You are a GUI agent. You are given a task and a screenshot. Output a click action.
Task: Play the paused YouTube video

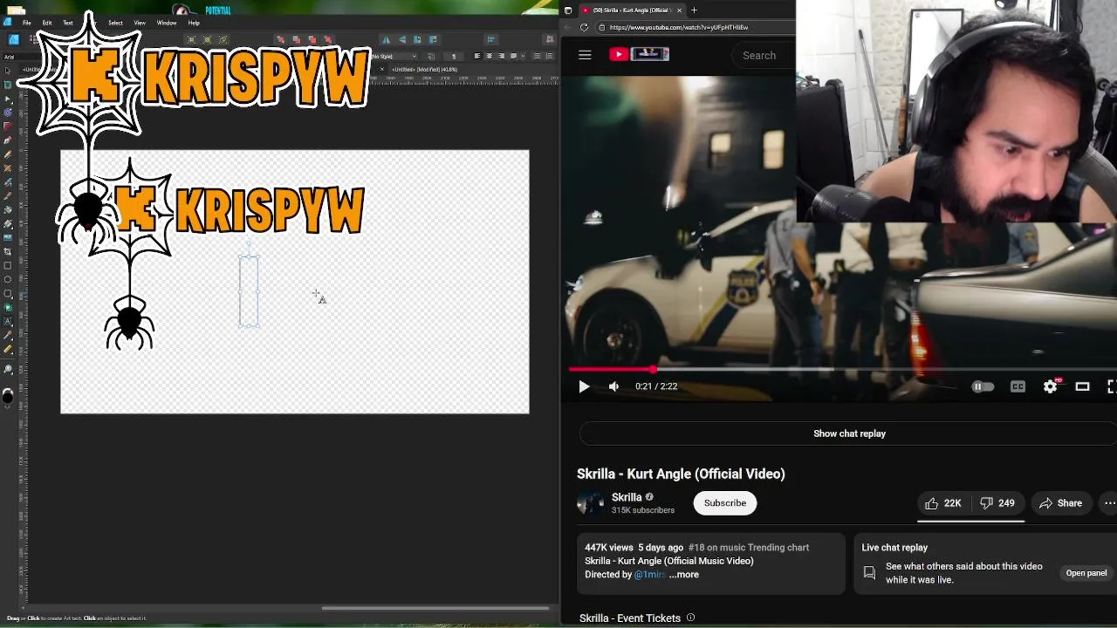(584, 386)
